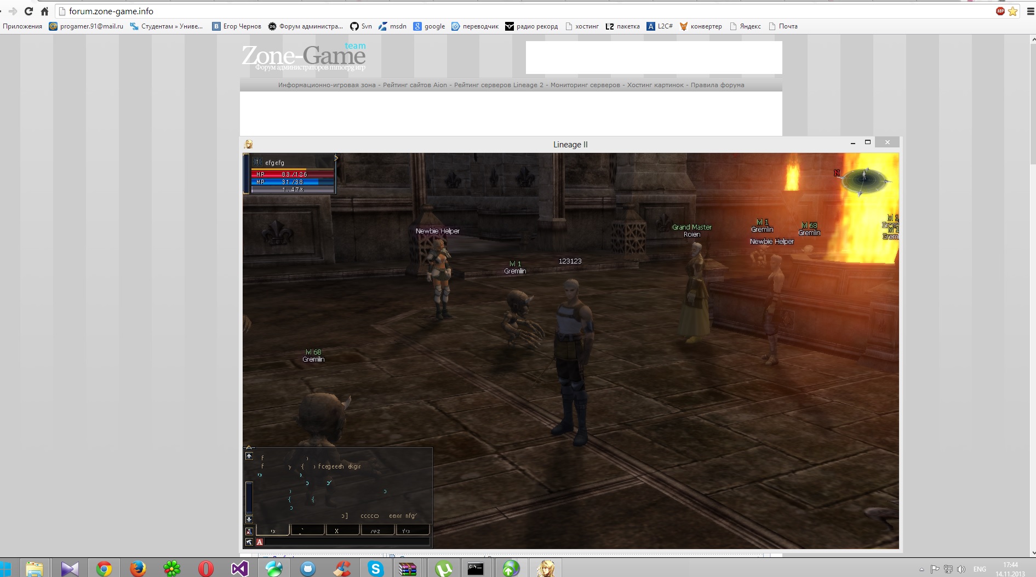
Task: Click the compass radar in game corner
Action: pyautogui.click(x=865, y=181)
